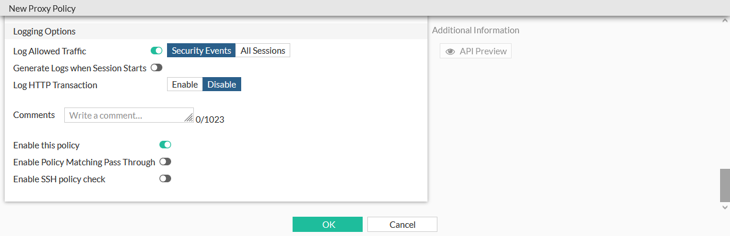Select Security Events logging mode

pos(201,51)
